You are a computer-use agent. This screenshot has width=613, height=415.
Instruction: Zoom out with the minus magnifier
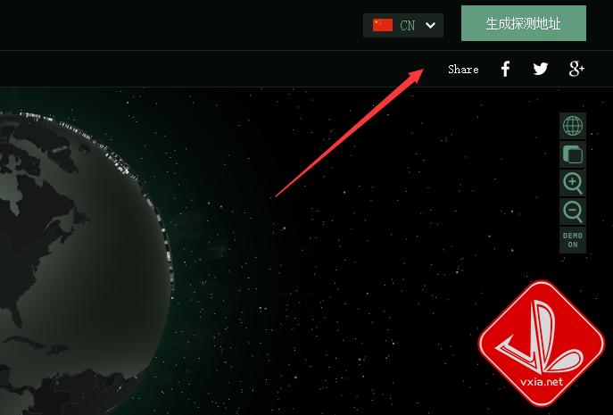(x=573, y=212)
